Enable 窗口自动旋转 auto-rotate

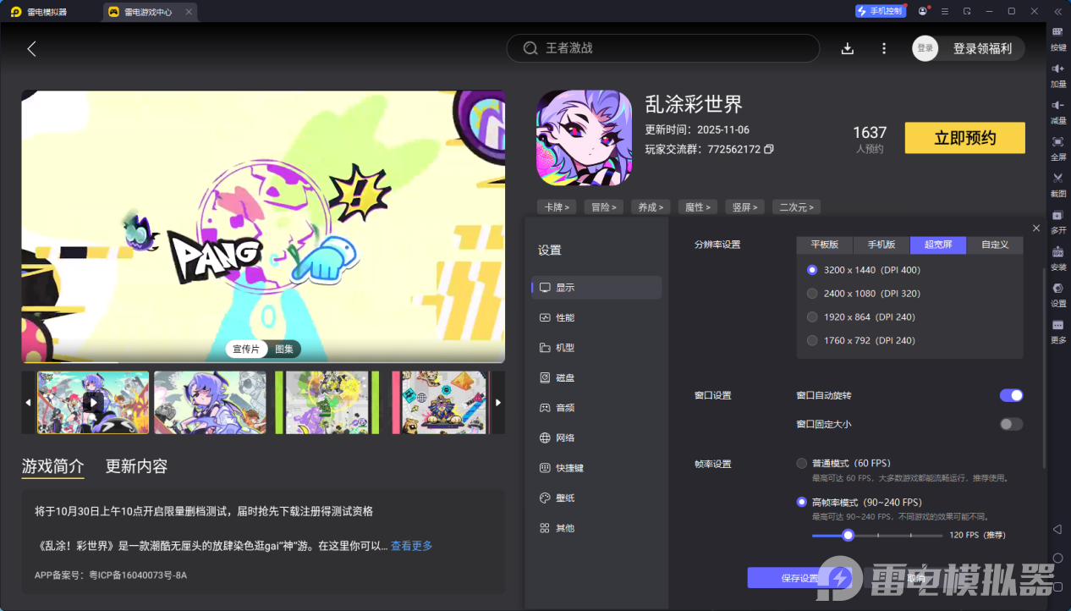1011,395
